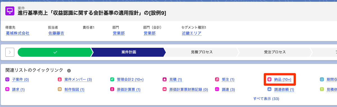Select the 受注プロセス stage

point(274,52)
